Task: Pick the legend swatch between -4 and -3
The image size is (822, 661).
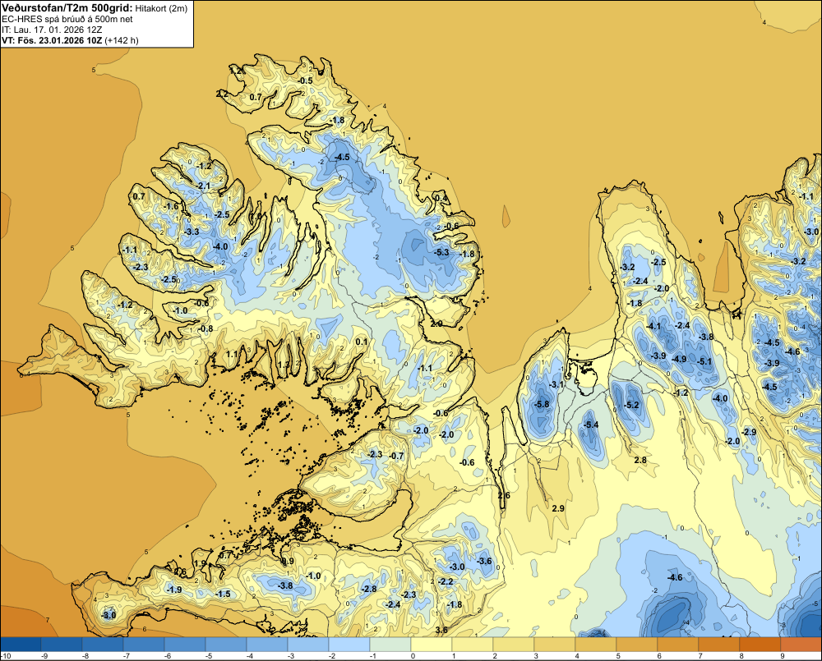Action: [x=267, y=644]
